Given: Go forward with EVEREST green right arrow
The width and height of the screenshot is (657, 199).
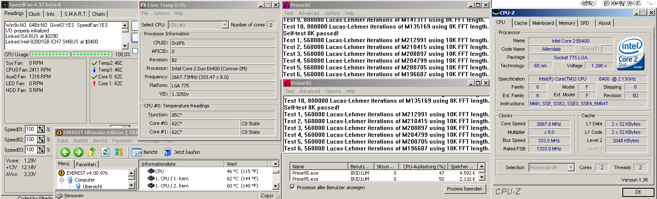Looking at the screenshot, I should point(78,152).
